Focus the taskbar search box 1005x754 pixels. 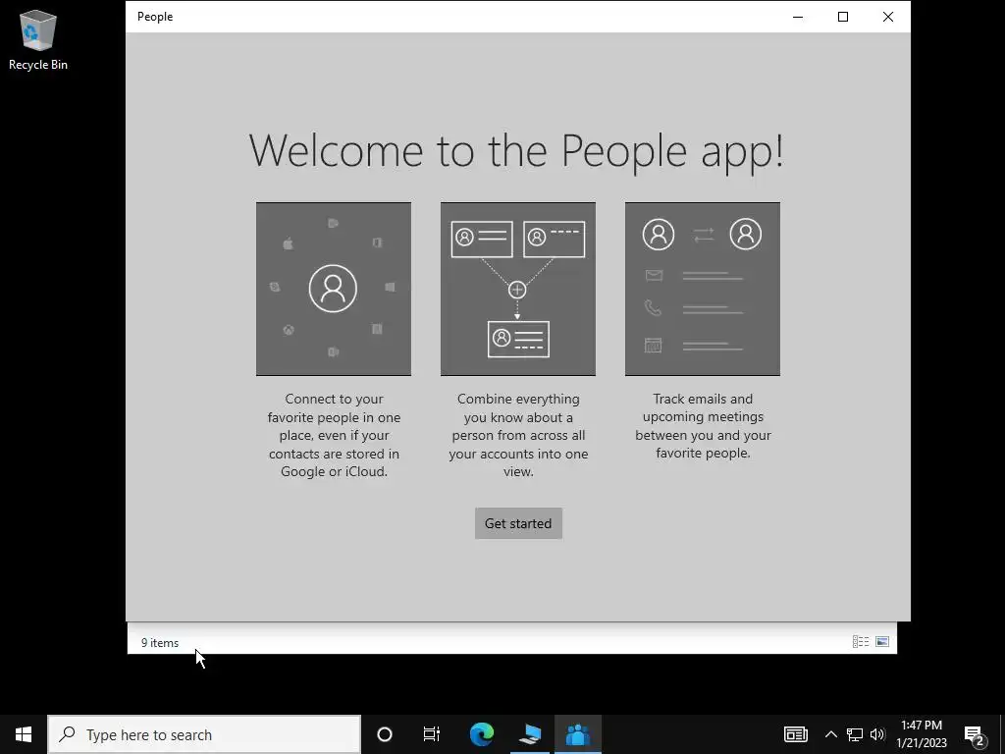click(204, 734)
